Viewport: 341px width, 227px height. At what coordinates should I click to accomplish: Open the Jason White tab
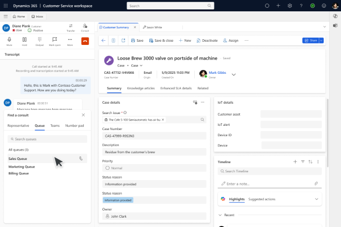[x=152, y=27]
